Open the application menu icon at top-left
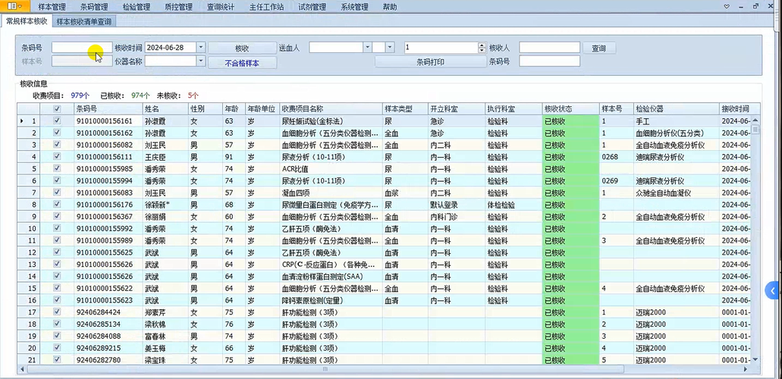This screenshot has height=379, width=782. (14, 7)
